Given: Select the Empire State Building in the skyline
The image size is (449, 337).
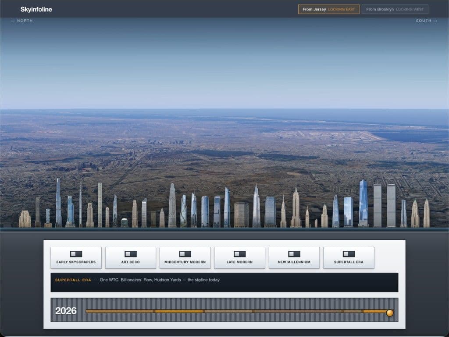Looking at the screenshot, I should 296,205.
